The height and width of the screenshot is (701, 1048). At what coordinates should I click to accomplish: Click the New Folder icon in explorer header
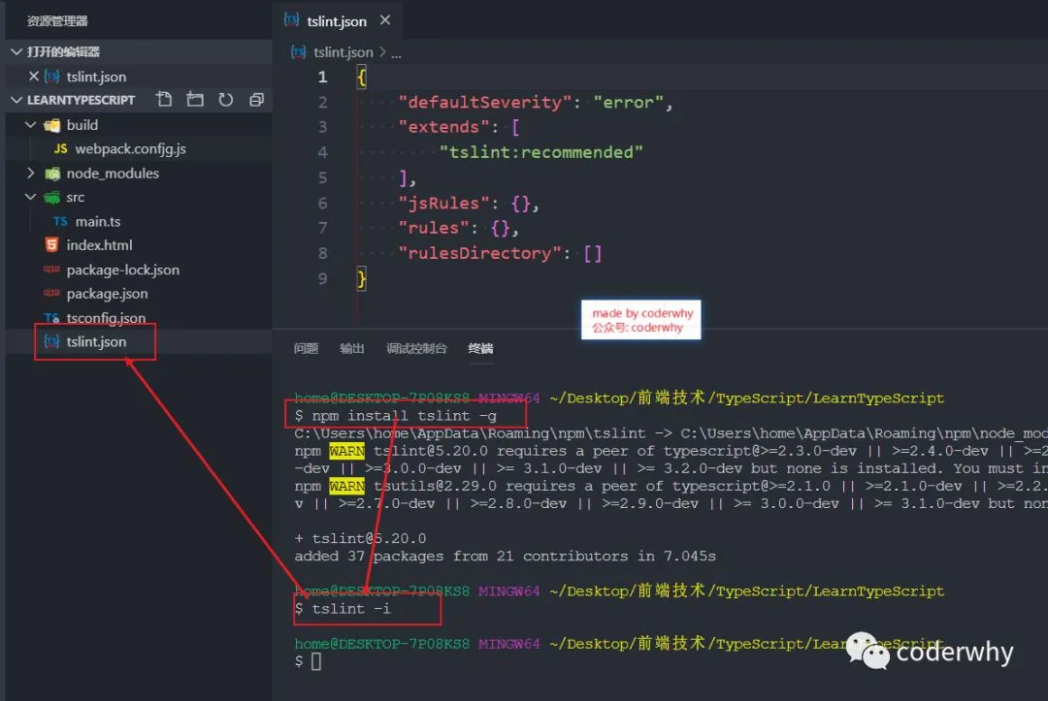click(x=195, y=100)
